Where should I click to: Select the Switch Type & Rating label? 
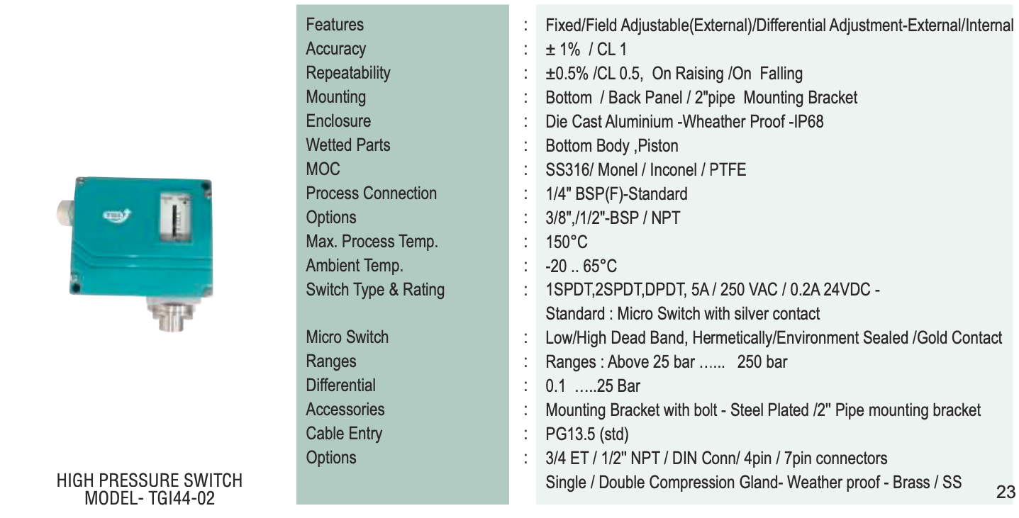(x=375, y=290)
